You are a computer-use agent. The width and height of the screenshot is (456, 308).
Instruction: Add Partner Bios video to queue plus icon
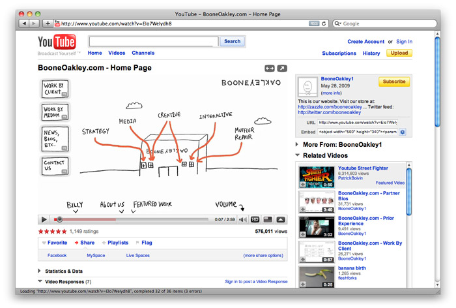click(x=303, y=209)
